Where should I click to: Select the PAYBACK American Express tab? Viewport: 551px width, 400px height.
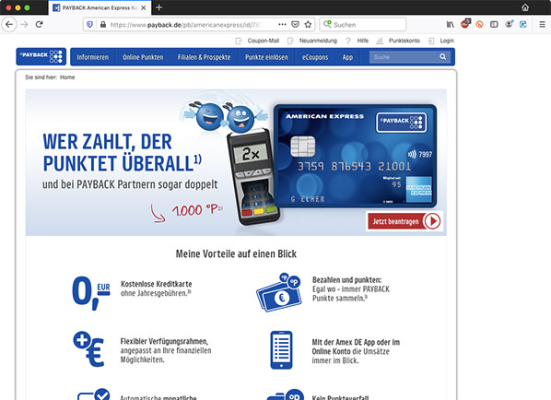pos(100,7)
